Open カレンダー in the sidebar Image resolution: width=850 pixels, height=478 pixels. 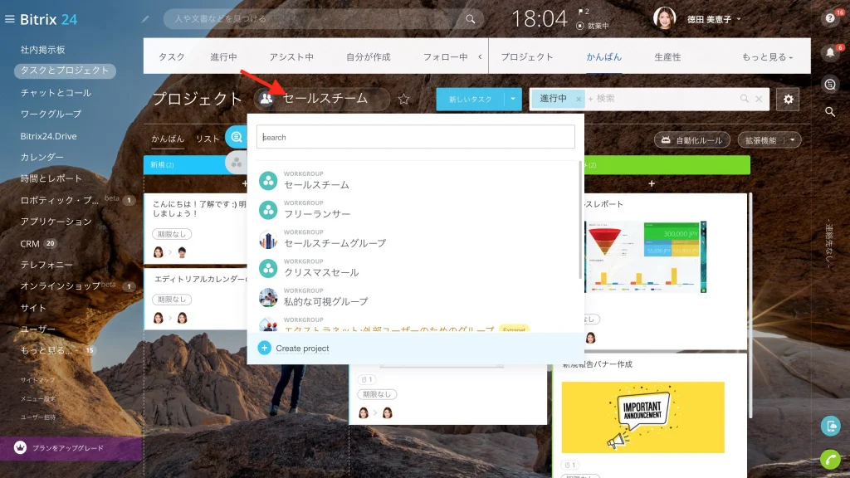tap(42, 157)
